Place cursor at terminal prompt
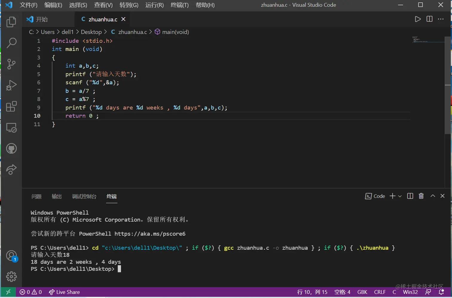Image resolution: width=452 pixels, height=298 pixels. pos(119,269)
